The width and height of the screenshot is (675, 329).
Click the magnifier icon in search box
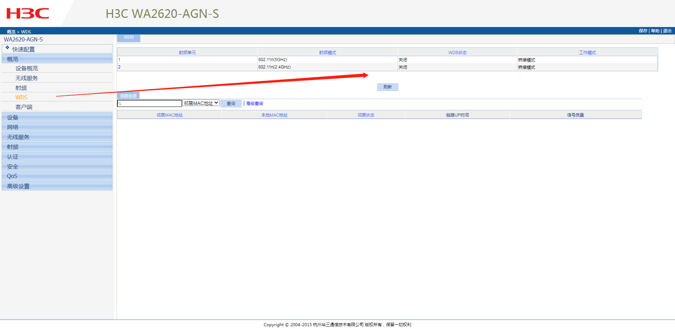(120, 104)
